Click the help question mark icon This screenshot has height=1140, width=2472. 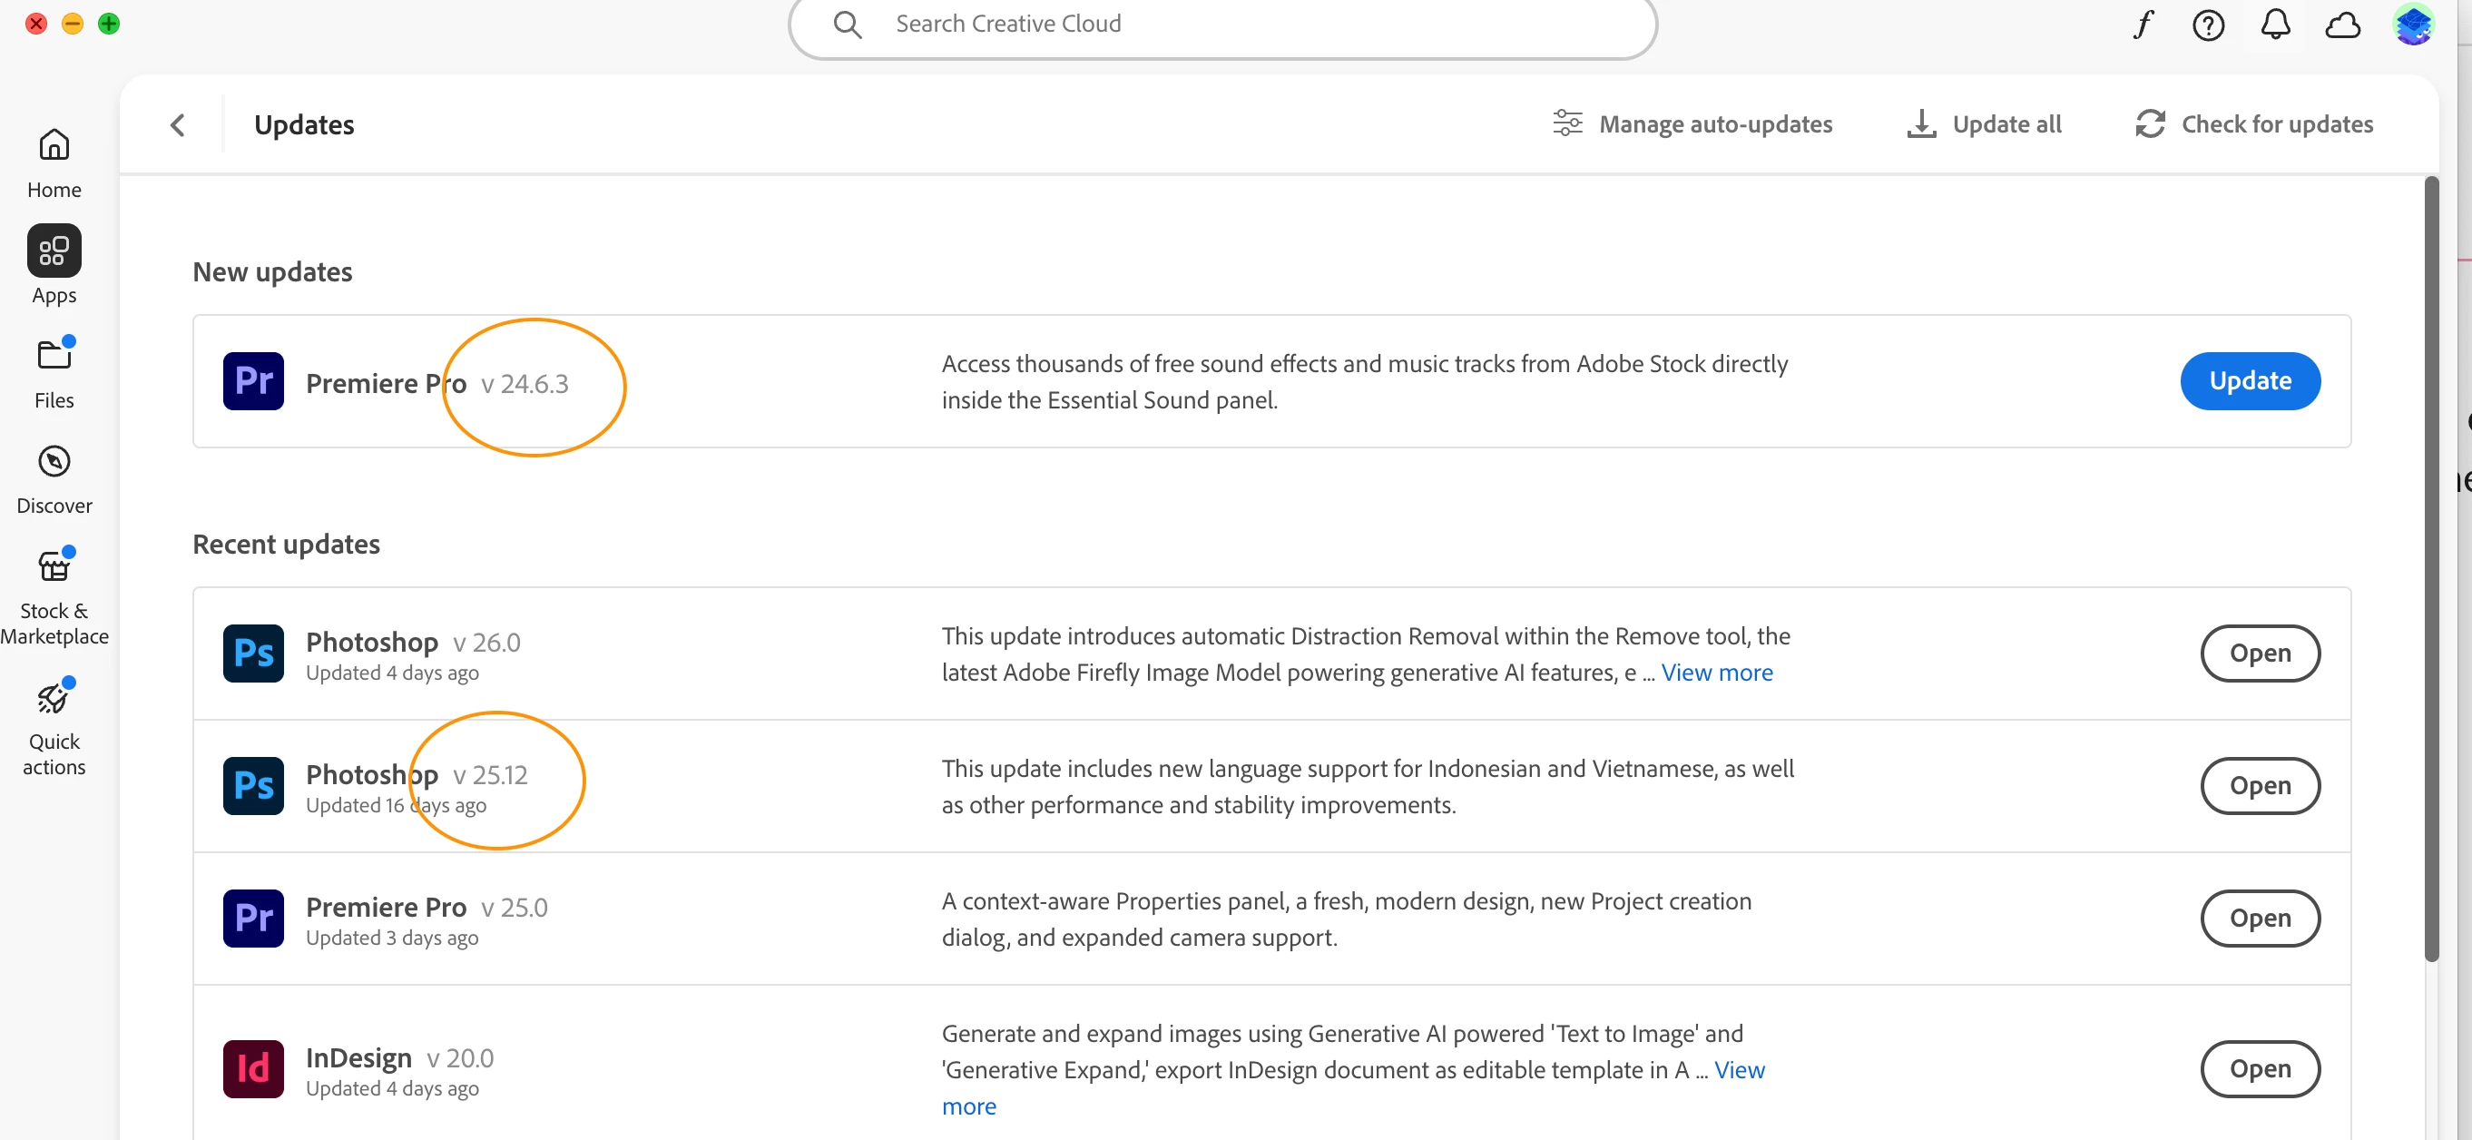coord(2208,24)
